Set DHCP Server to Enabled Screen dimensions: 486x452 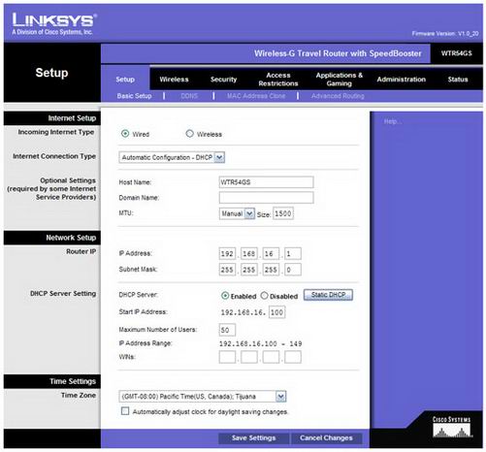[225, 296]
